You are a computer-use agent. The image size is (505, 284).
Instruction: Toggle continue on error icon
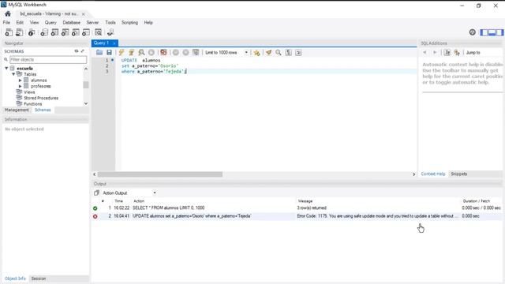163,53
